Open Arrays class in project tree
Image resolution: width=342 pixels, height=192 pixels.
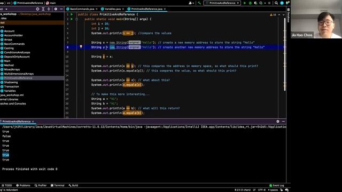[x=8, y=39]
